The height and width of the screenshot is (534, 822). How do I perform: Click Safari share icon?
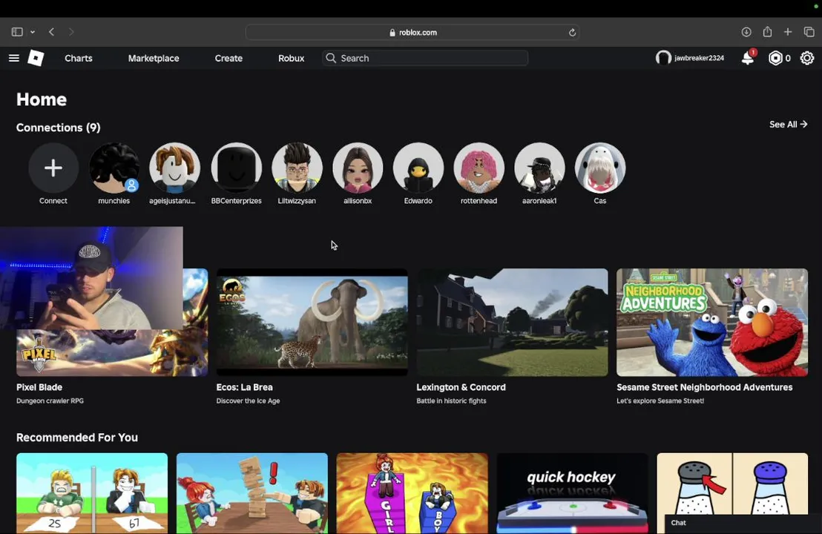(x=768, y=31)
